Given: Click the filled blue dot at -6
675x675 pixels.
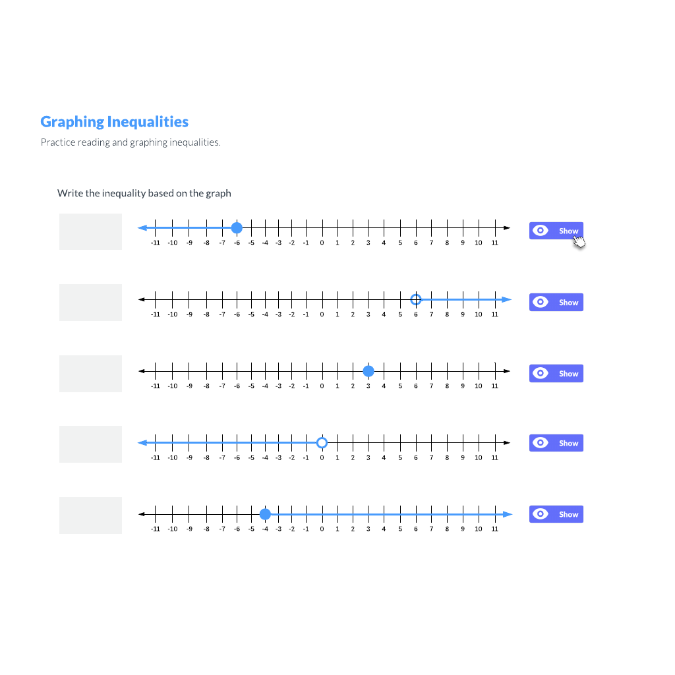Looking at the screenshot, I should [237, 227].
